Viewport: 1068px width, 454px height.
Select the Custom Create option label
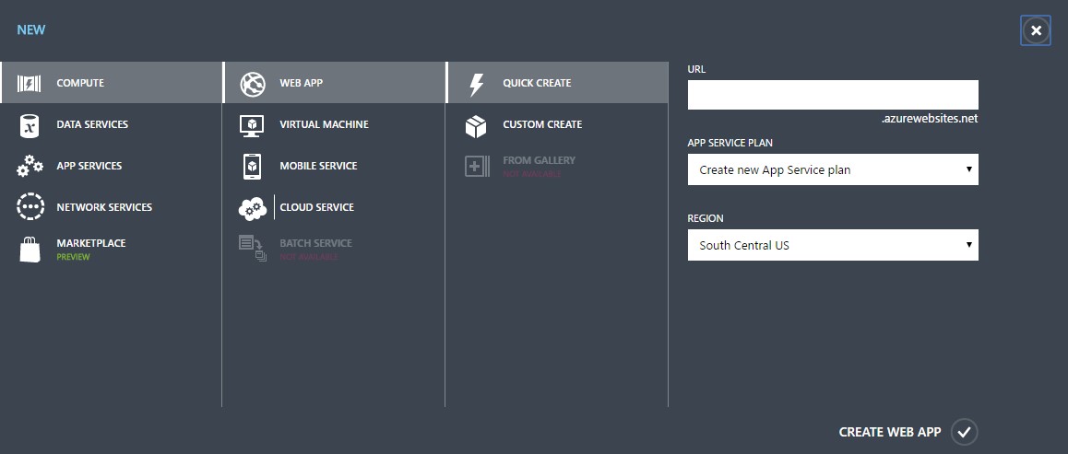(x=542, y=124)
